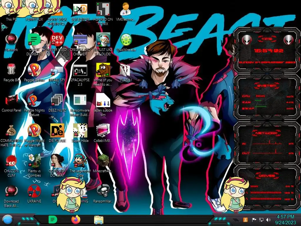The height and width of the screenshot is (226, 301).
Task: Launch the Super Hilda game icon
Action: [x=80, y=133]
